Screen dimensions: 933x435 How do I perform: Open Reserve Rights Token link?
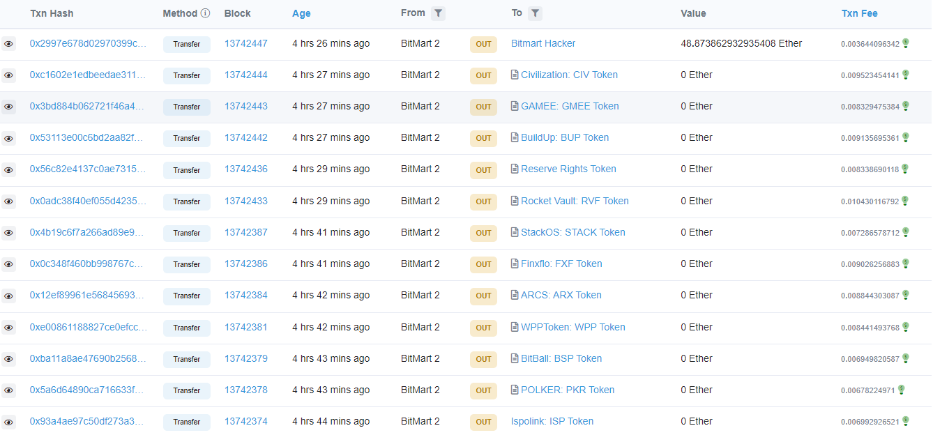[568, 169]
